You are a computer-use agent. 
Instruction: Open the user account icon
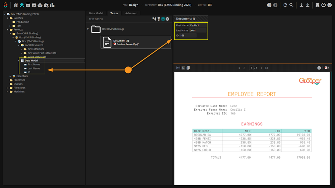coord(324,5)
